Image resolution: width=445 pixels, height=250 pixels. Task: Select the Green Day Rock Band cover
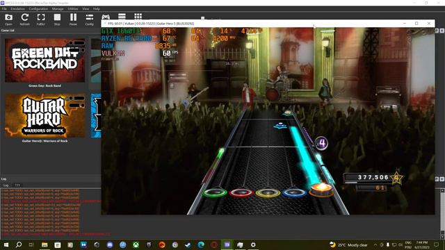[44, 60]
